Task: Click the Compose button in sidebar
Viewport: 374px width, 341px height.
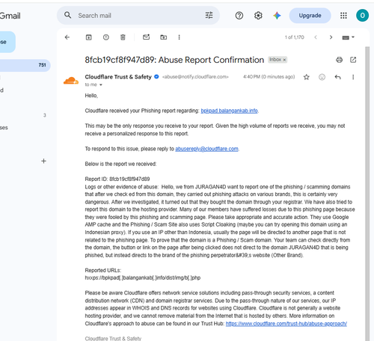Action: pyautogui.click(x=7, y=42)
